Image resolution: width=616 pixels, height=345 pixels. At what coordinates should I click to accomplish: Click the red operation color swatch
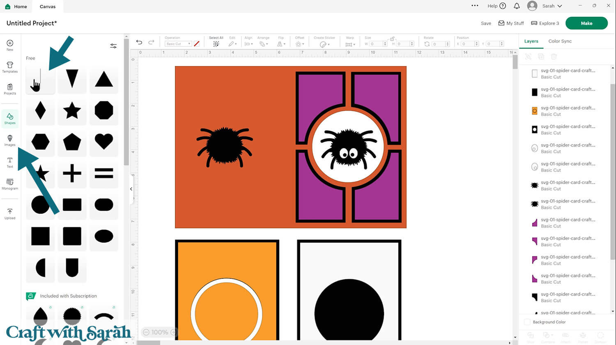pos(197,44)
